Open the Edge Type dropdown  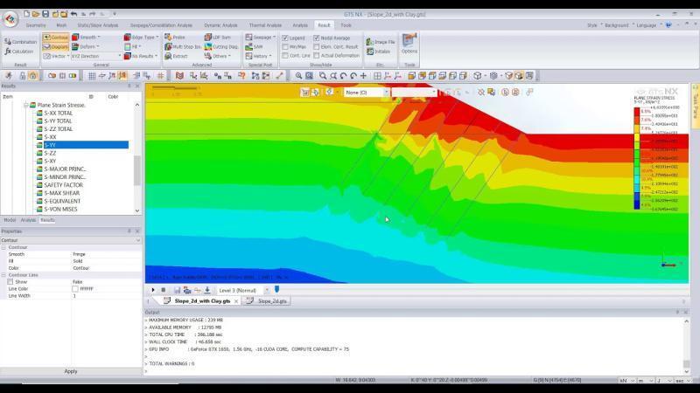pos(141,38)
